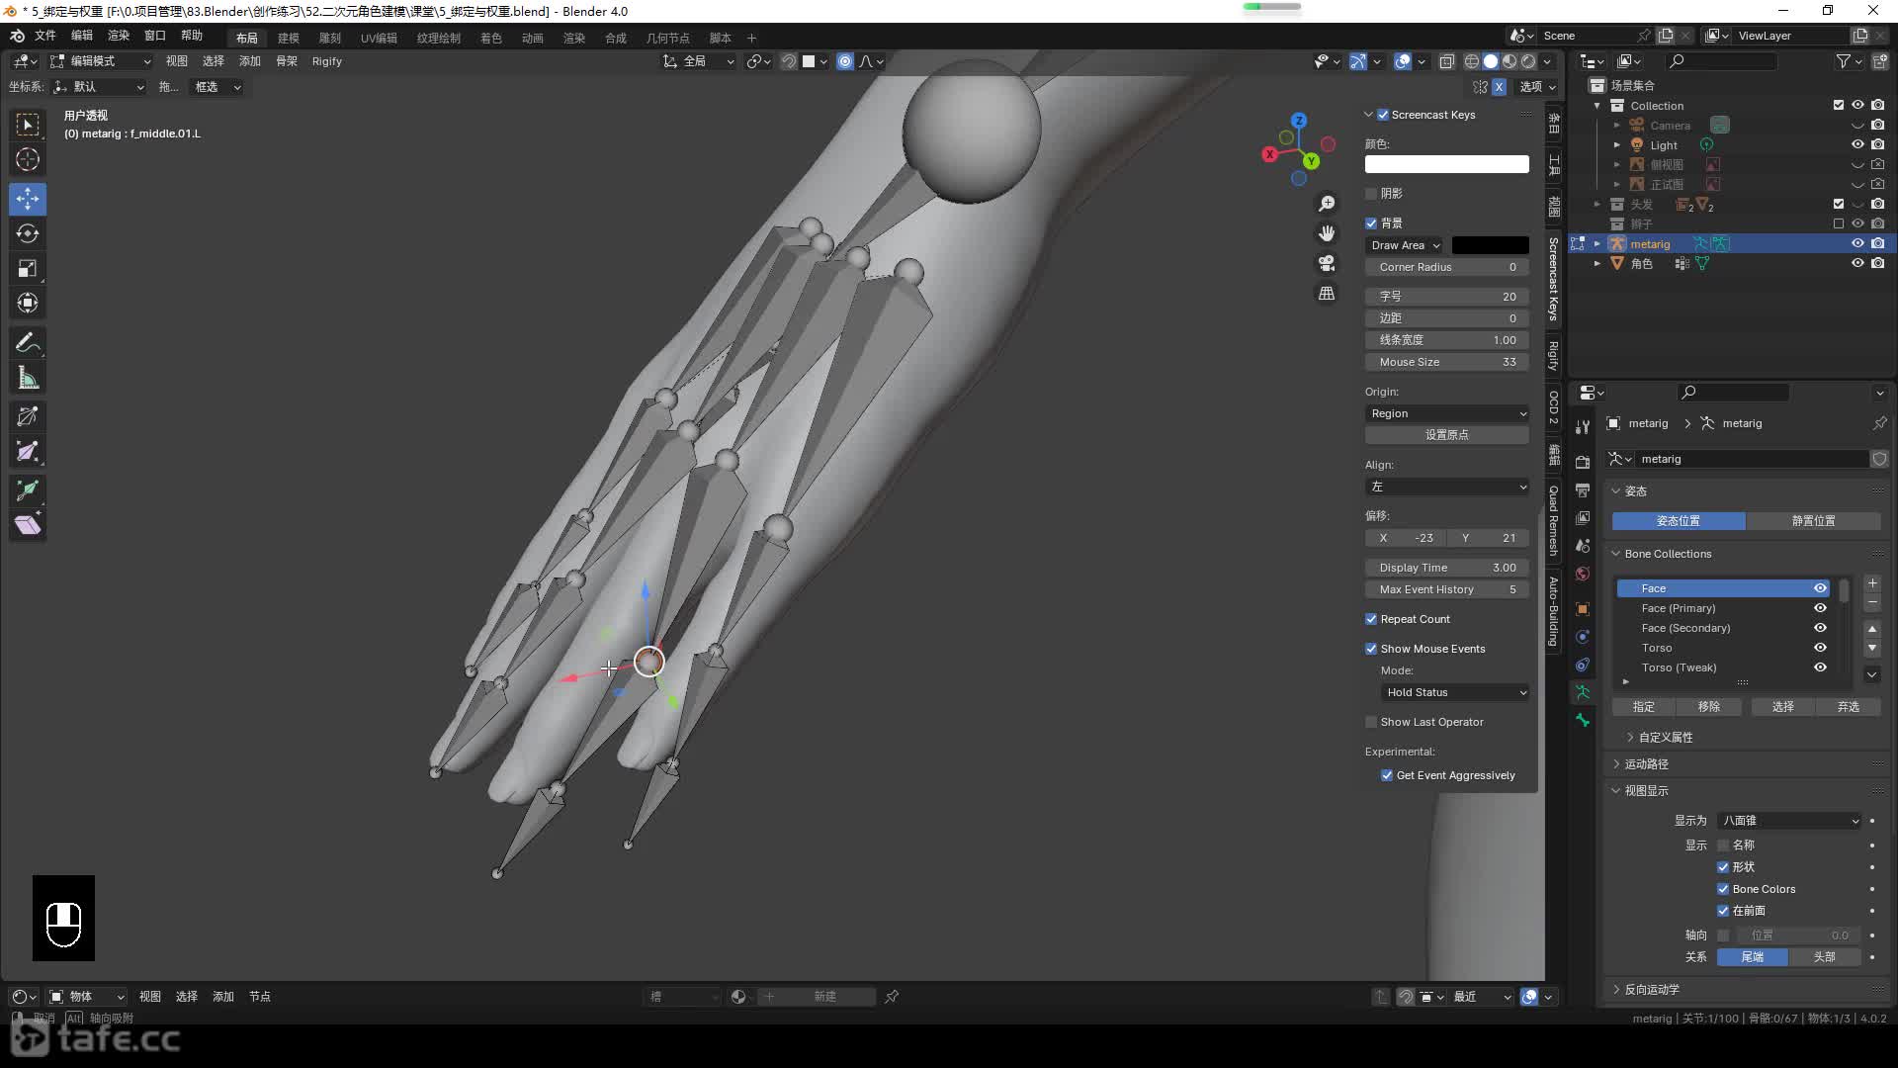Open Object properties tab icon
Viewport: 1898px width, 1068px height.
(x=1583, y=609)
